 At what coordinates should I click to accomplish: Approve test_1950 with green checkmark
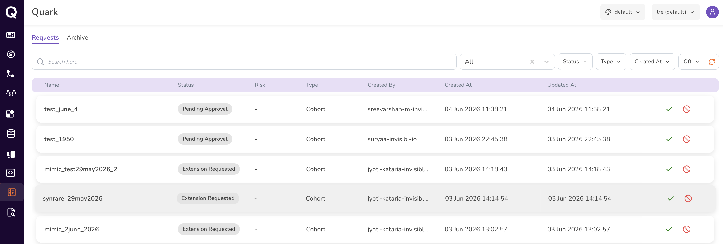click(x=669, y=139)
